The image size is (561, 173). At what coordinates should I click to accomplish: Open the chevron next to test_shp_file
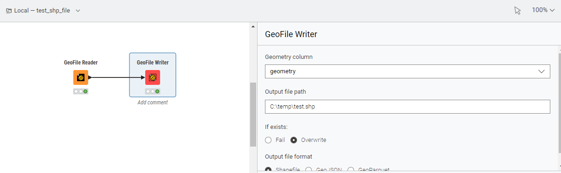point(77,11)
